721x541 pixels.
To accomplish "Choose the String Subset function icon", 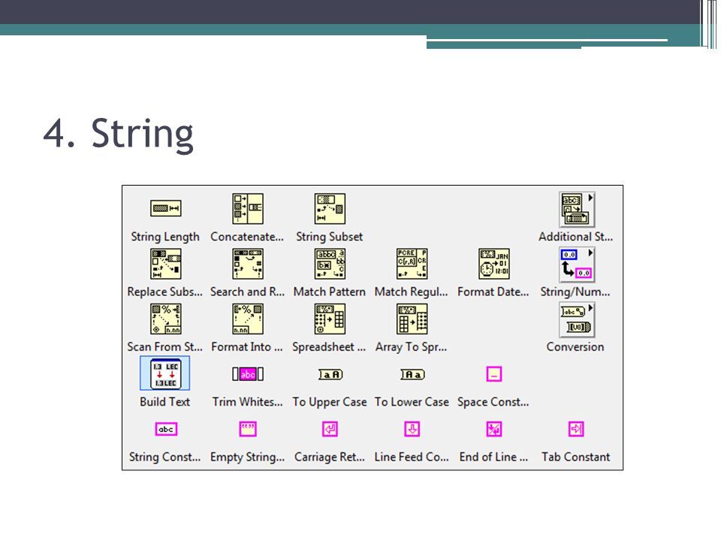I will [x=330, y=208].
